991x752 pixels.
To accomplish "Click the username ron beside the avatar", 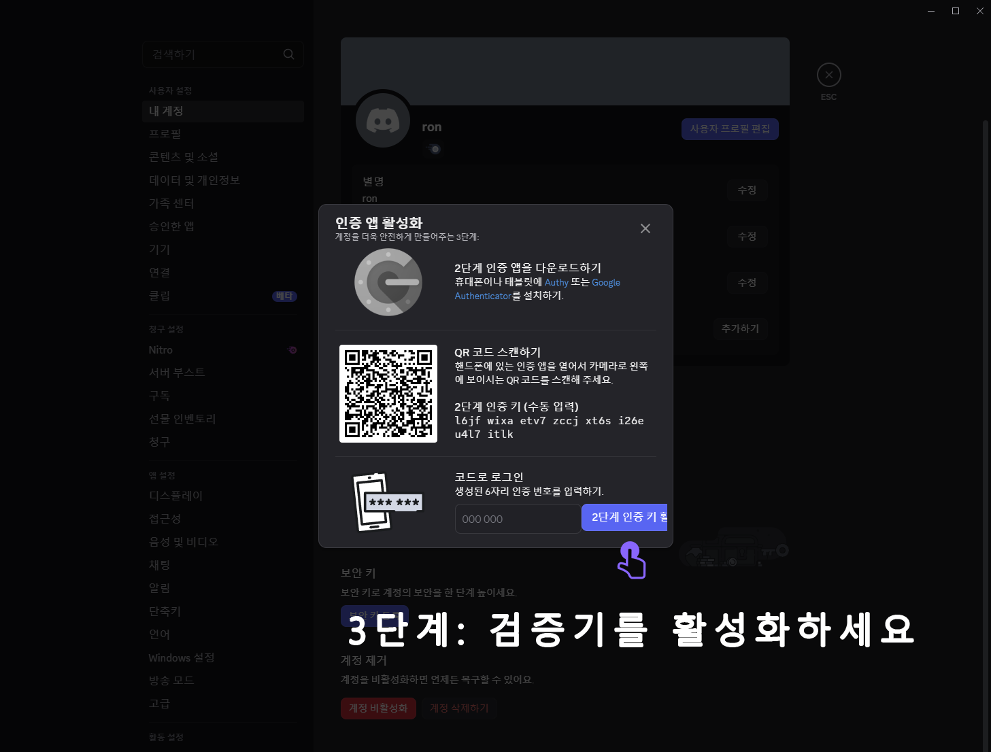I will (x=432, y=127).
